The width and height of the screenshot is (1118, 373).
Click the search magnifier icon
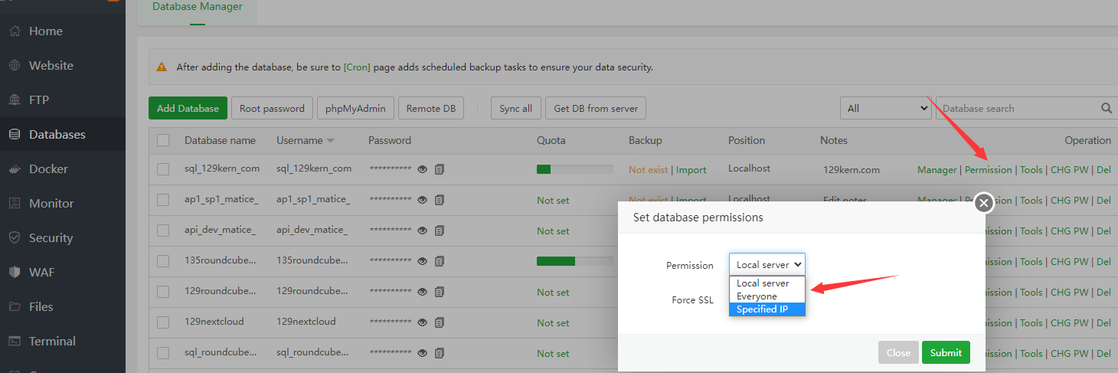click(1106, 109)
